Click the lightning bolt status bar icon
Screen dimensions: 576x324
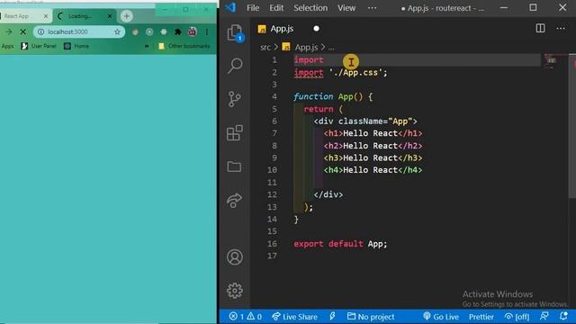(332, 316)
